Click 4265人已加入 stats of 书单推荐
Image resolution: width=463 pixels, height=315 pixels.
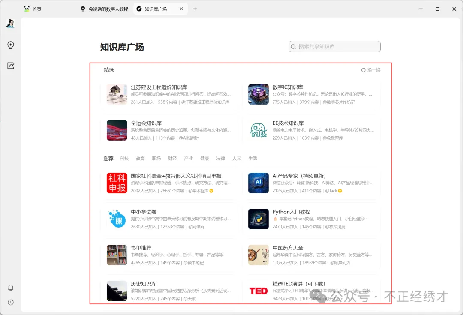(x=144, y=263)
